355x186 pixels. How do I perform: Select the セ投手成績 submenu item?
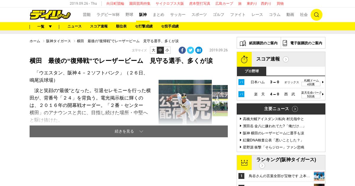click(x=170, y=26)
